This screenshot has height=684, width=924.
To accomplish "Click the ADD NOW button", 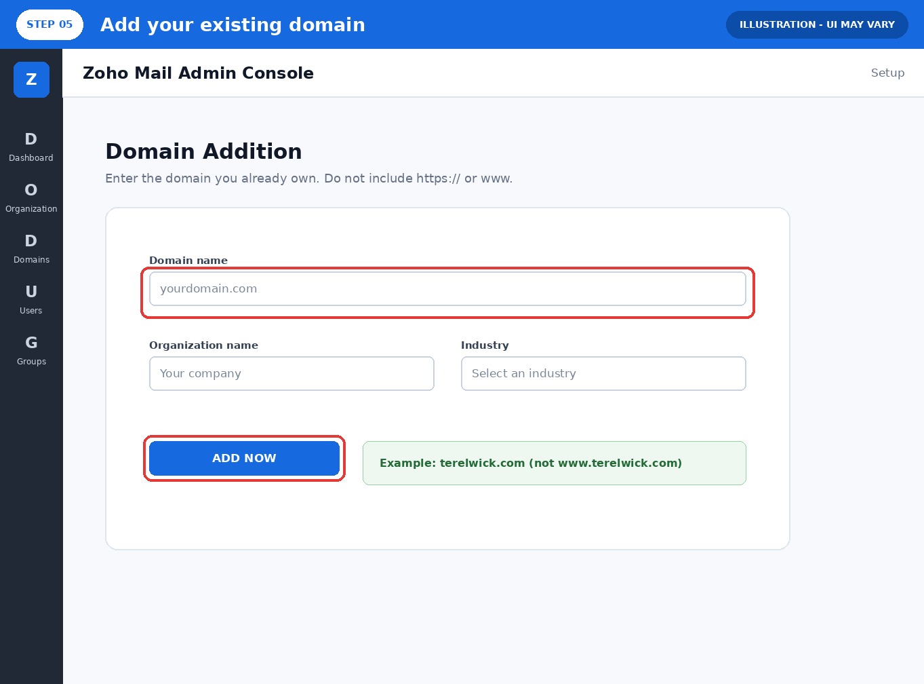I will [244, 459].
